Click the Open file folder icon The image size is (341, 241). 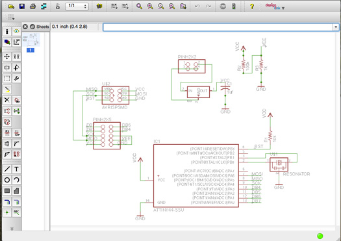tap(11, 6)
